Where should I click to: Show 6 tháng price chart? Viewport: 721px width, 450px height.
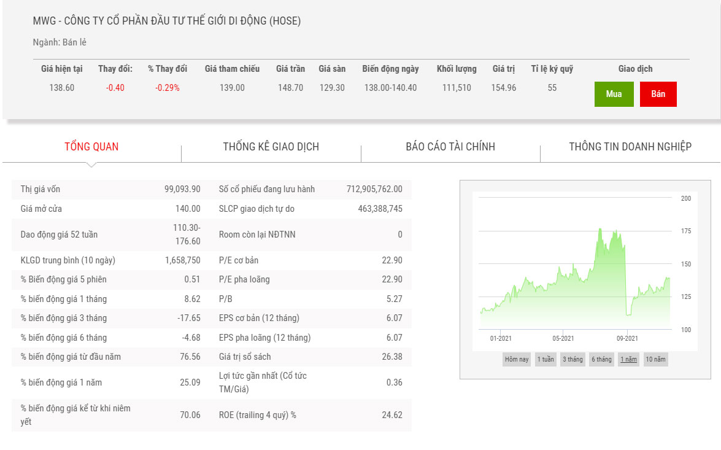[x=601, y=359]
